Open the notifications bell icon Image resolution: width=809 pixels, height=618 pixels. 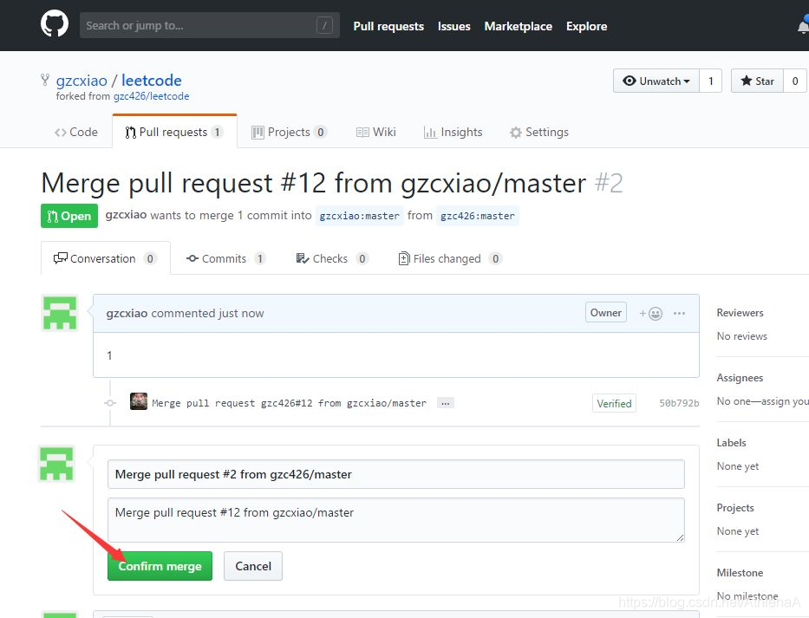(x=803, y=25)
